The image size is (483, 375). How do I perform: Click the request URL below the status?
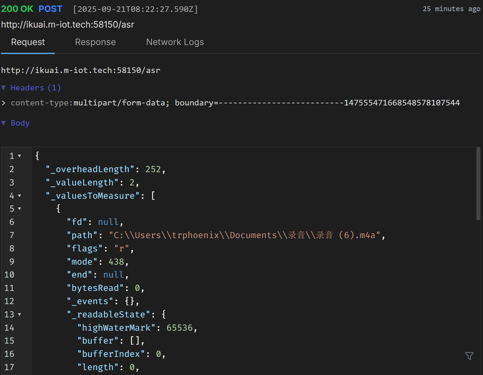tap(68, 24)
